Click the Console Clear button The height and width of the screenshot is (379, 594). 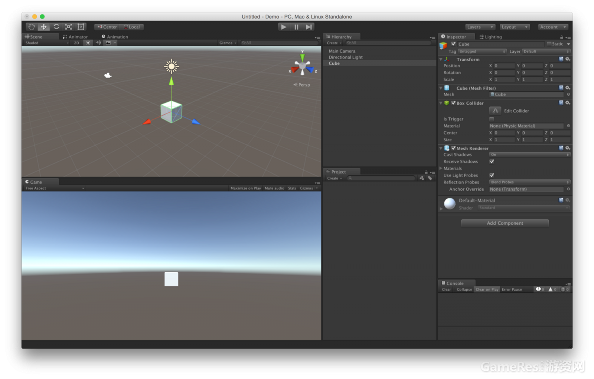coord(446,290)
